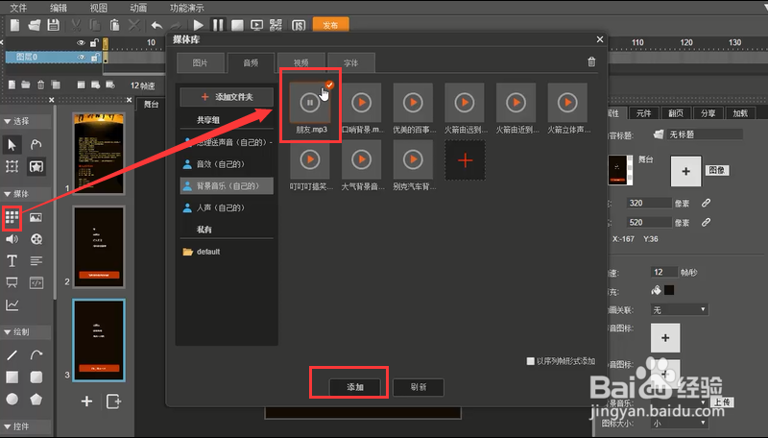Click the open folder icon in toolbar

pyautogui.click(x=35, y=25)
